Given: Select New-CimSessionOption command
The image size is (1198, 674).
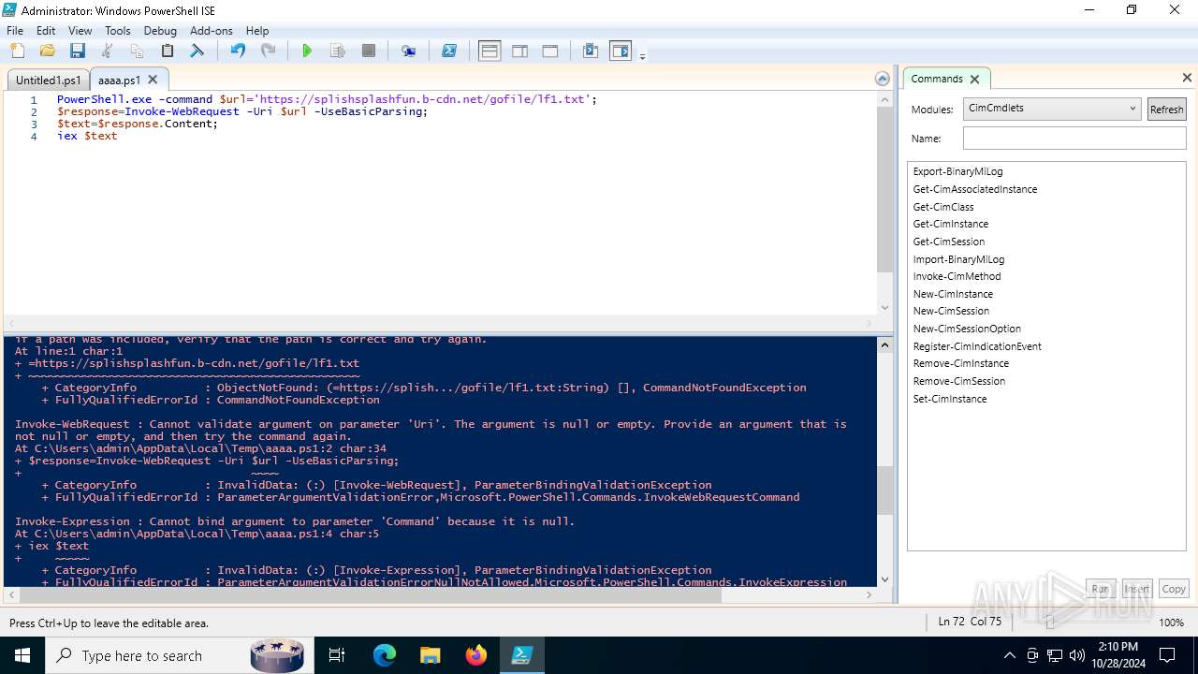Looking at the screenshot, I should click(967, 329).
